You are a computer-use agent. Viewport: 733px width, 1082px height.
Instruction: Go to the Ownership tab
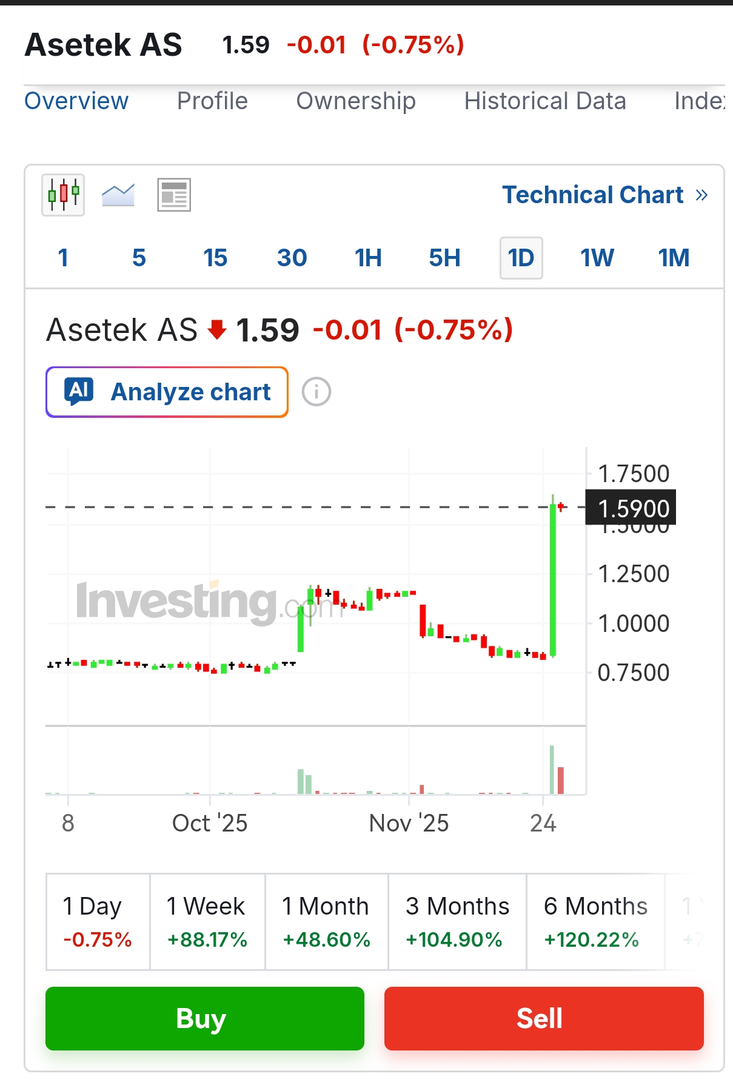coord(356,101)
